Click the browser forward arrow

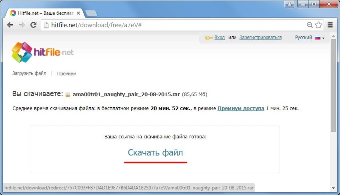pyautogui.click(x=22, y=25)
